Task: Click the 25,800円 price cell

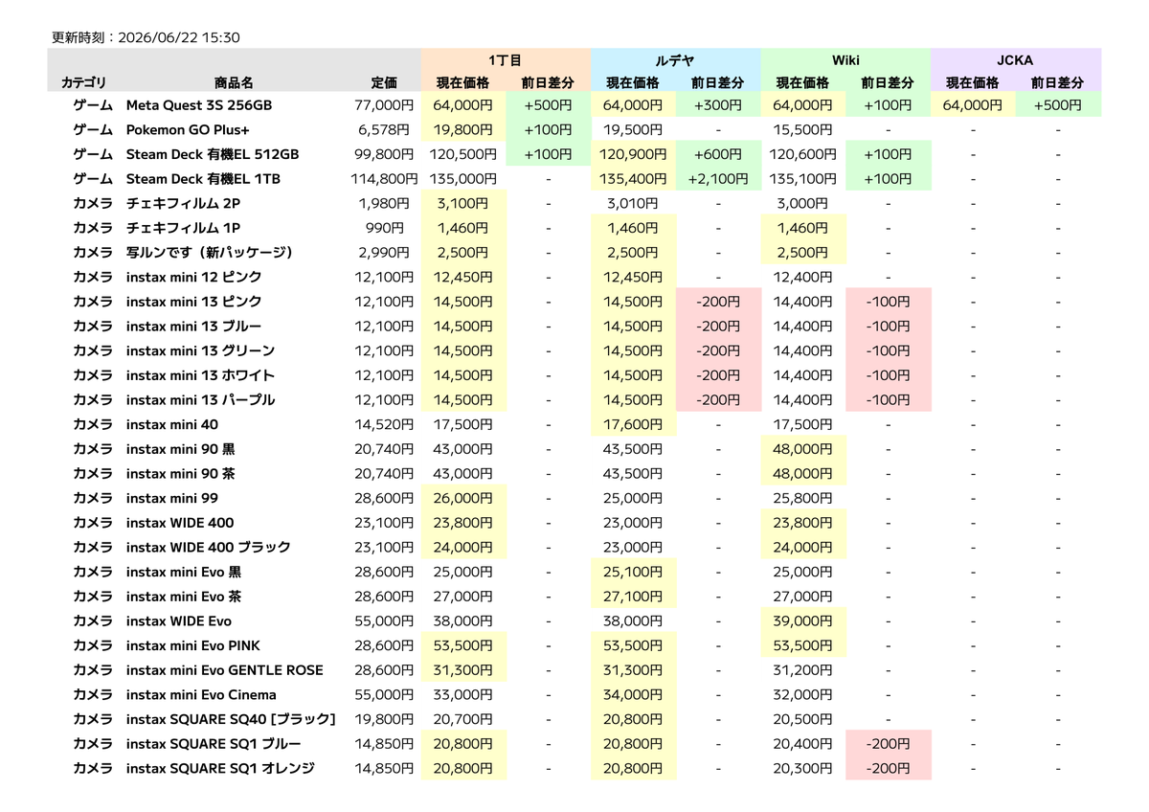Action: [x=802, y=498]
